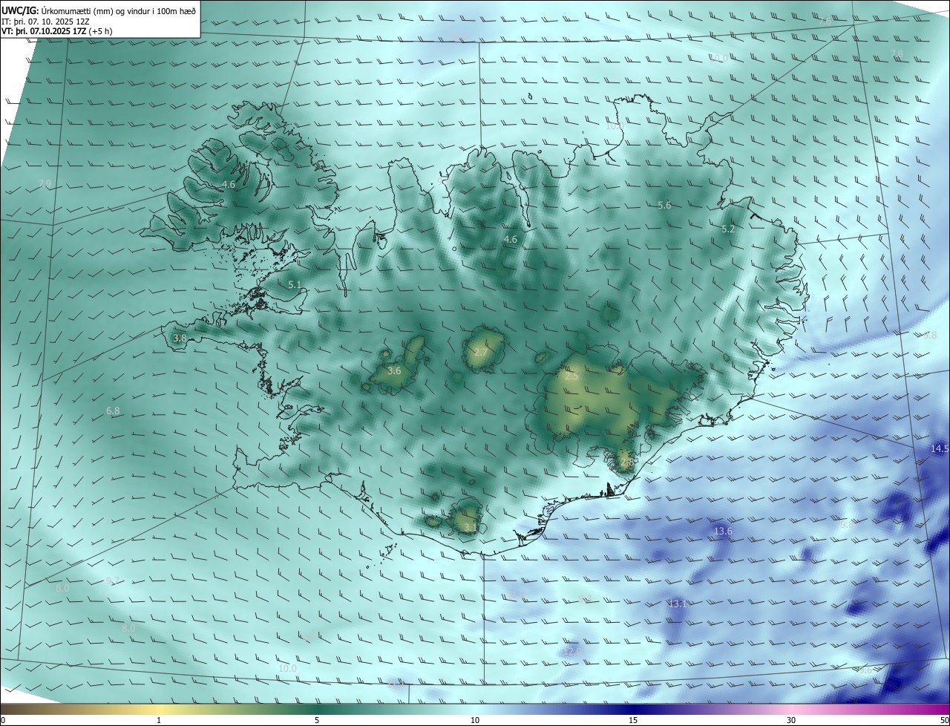Click the initial time line reading 12Z
The width and height of the screenshot is (950, 726).
[x=46, y=22]
